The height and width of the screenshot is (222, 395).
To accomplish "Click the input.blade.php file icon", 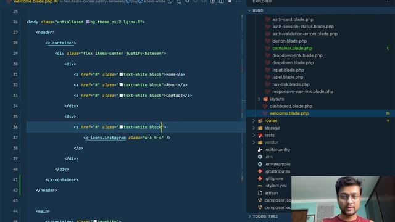I will 267,70.
